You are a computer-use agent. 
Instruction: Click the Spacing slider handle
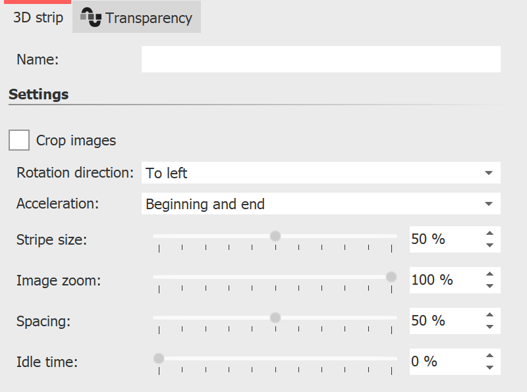coord(274,318)
